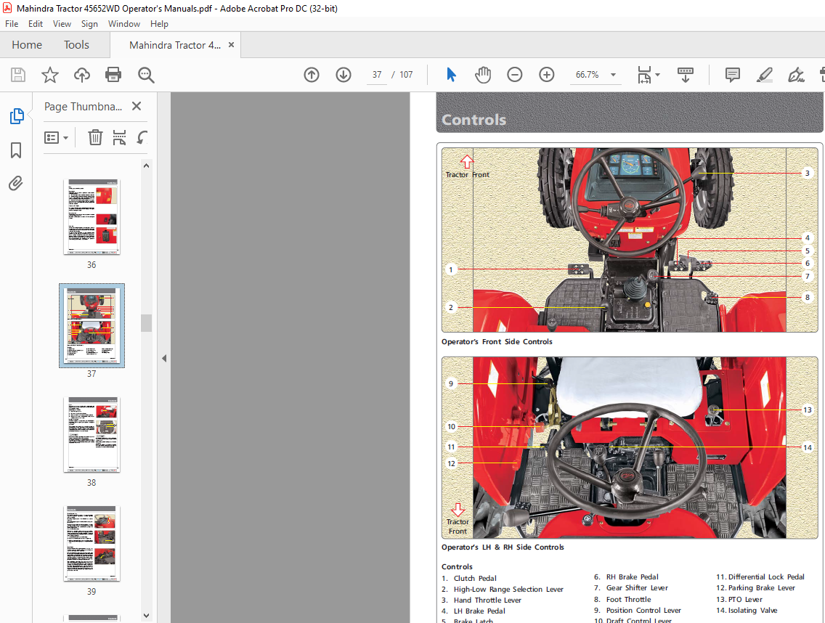Image resolution: width=825 pixels, height=623 pixels.
Task: Open Page Thumbnails sidebar icon
Action: pos(16,115)
